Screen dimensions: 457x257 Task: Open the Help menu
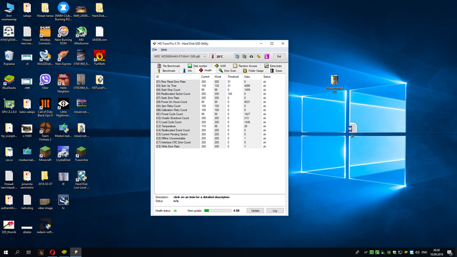click(164, 50)
